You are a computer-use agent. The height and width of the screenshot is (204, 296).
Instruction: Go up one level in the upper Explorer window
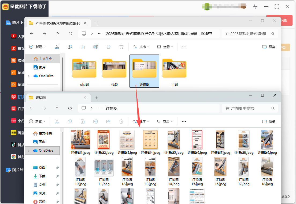point(57,34)
